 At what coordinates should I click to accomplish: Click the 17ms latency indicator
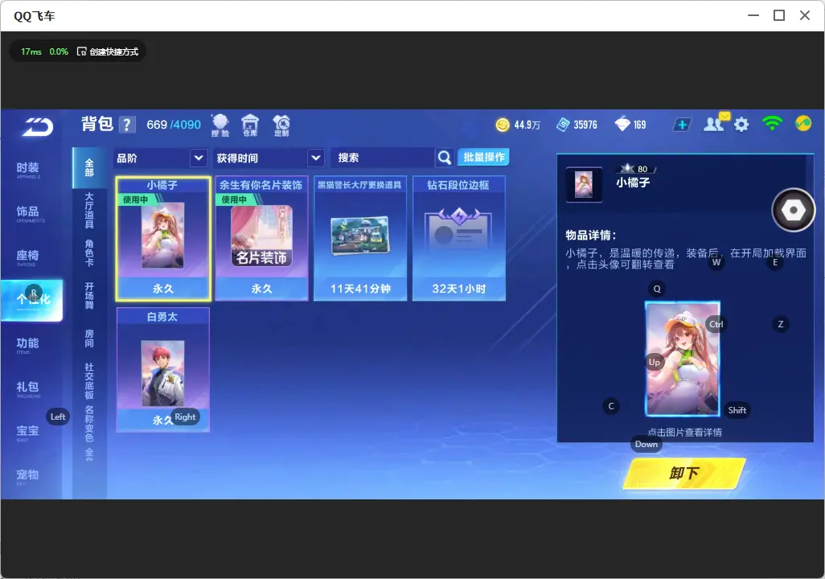pyautogui.click(x=31, y=51)
